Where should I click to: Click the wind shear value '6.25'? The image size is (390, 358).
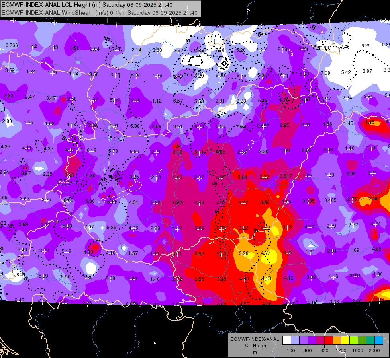pos(366,46)
